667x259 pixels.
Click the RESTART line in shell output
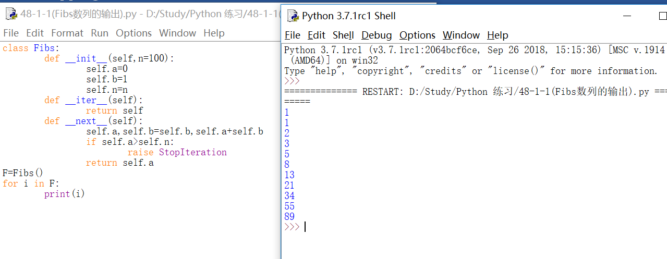coord(475,92)
